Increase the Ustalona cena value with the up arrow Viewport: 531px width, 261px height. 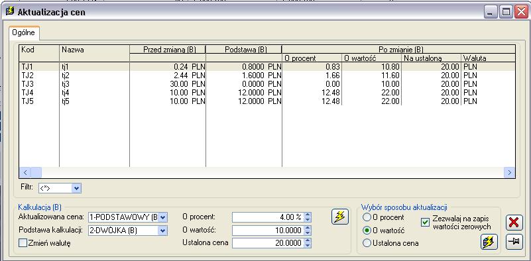point(308,240)
